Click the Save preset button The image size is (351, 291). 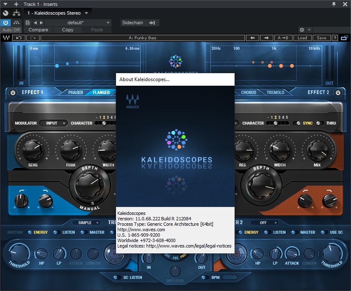point(321,38)
